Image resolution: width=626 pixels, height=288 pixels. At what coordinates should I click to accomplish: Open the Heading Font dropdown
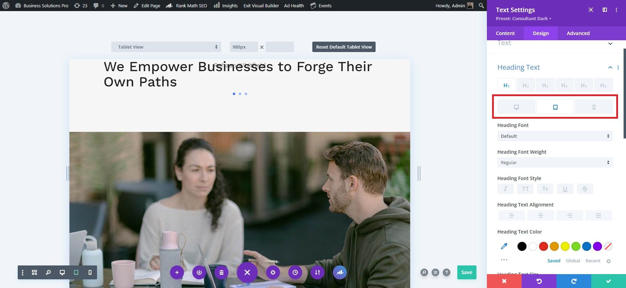[x=555, y=136]
